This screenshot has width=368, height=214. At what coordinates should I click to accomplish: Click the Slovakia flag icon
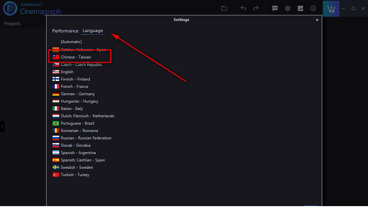coord(56,145)
